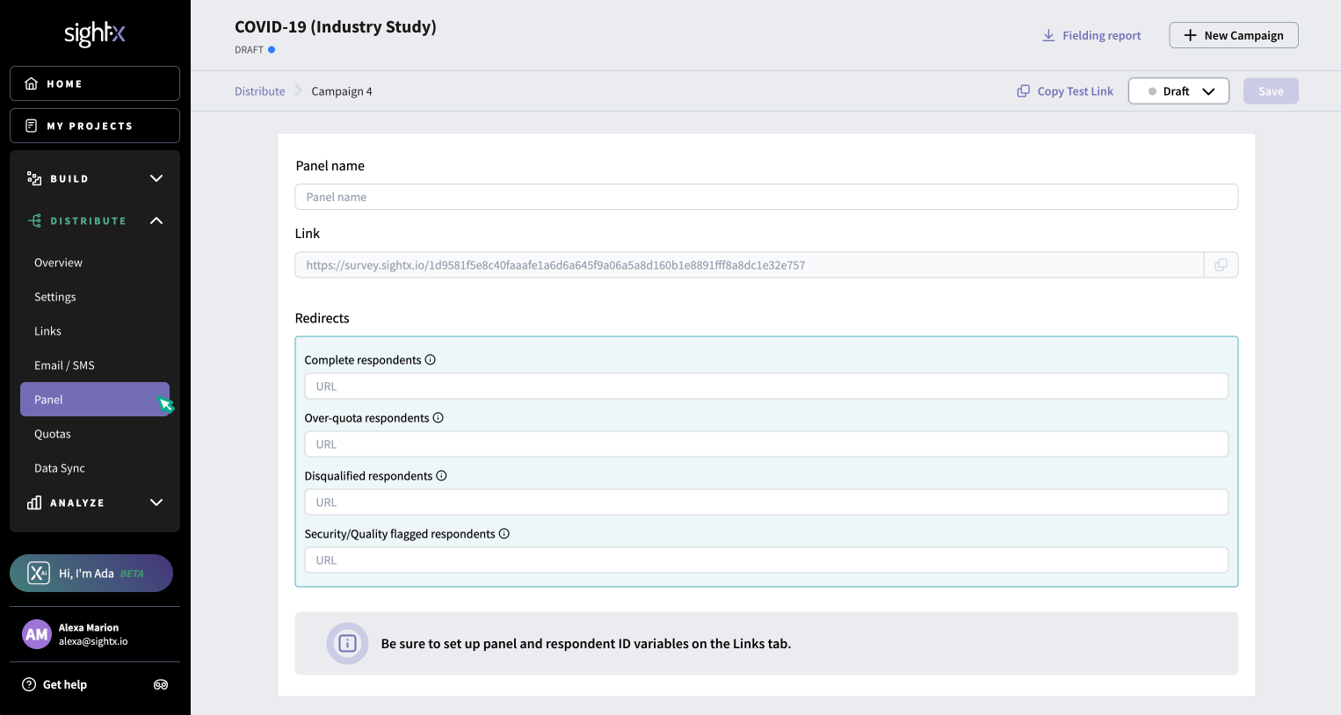Select the Panel menu item
This screenshot has height=715, width=1341.
coord(95,400)
